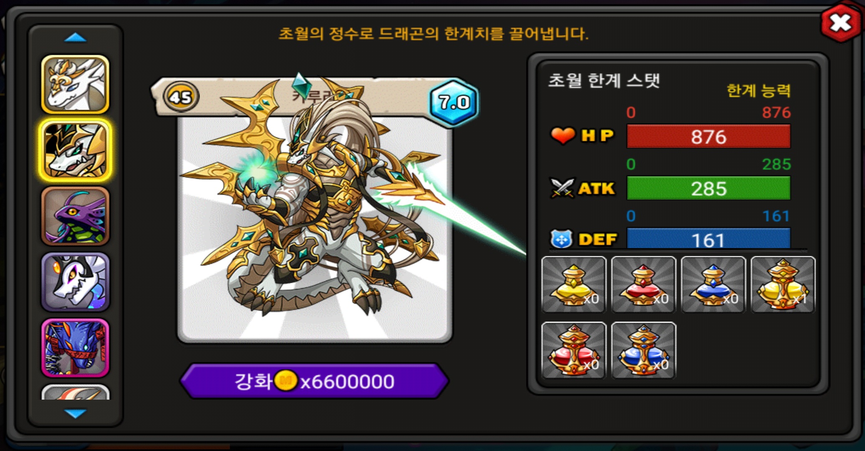Click the blue DEF 161 bar

click(708, 239)
